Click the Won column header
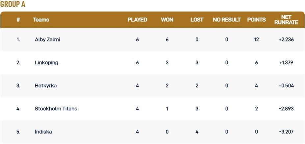 [167, 20]
